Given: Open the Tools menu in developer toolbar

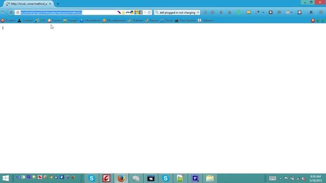Looking at the screenshot, I should (167, 20).
